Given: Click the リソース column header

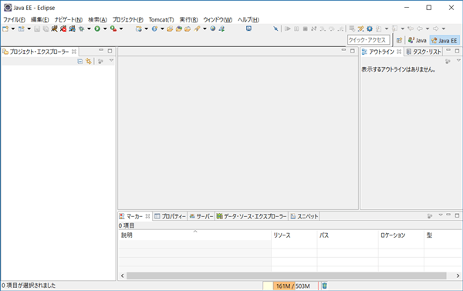Looking at the screenshot, I should point(294,235).
